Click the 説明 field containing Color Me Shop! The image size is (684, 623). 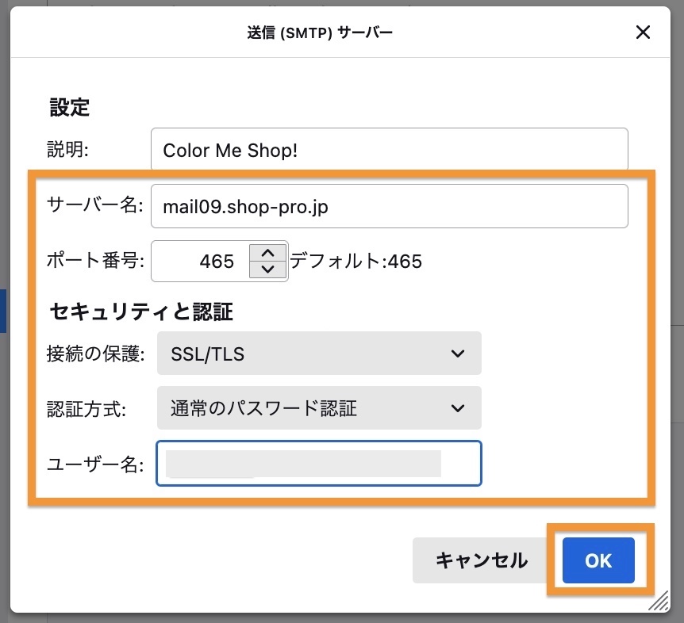pyautogui.click(x=389, y=150)
